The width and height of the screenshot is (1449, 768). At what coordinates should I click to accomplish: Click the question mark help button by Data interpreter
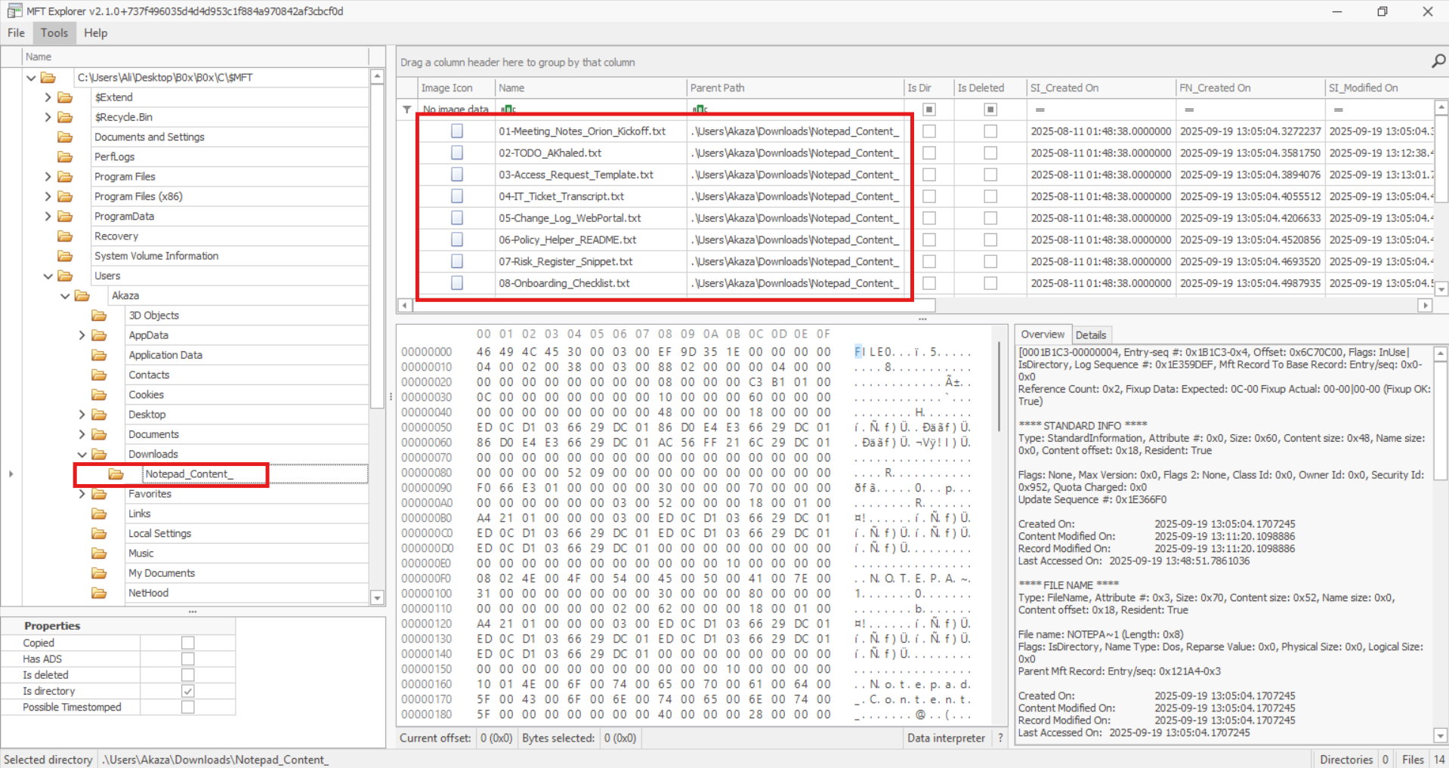click(x=1000, y=738)
